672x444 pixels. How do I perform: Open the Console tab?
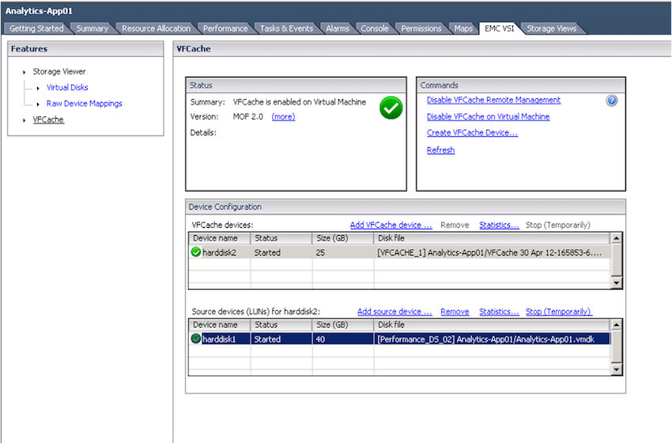click(x=375, y=28)
